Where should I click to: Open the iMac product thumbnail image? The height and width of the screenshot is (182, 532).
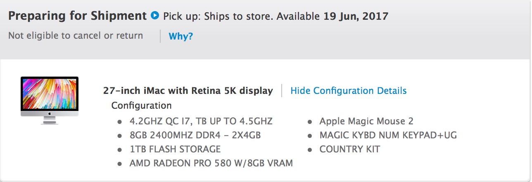50,100
